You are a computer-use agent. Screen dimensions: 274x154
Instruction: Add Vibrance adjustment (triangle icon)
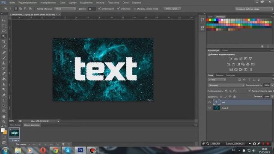tap(250, 59)
